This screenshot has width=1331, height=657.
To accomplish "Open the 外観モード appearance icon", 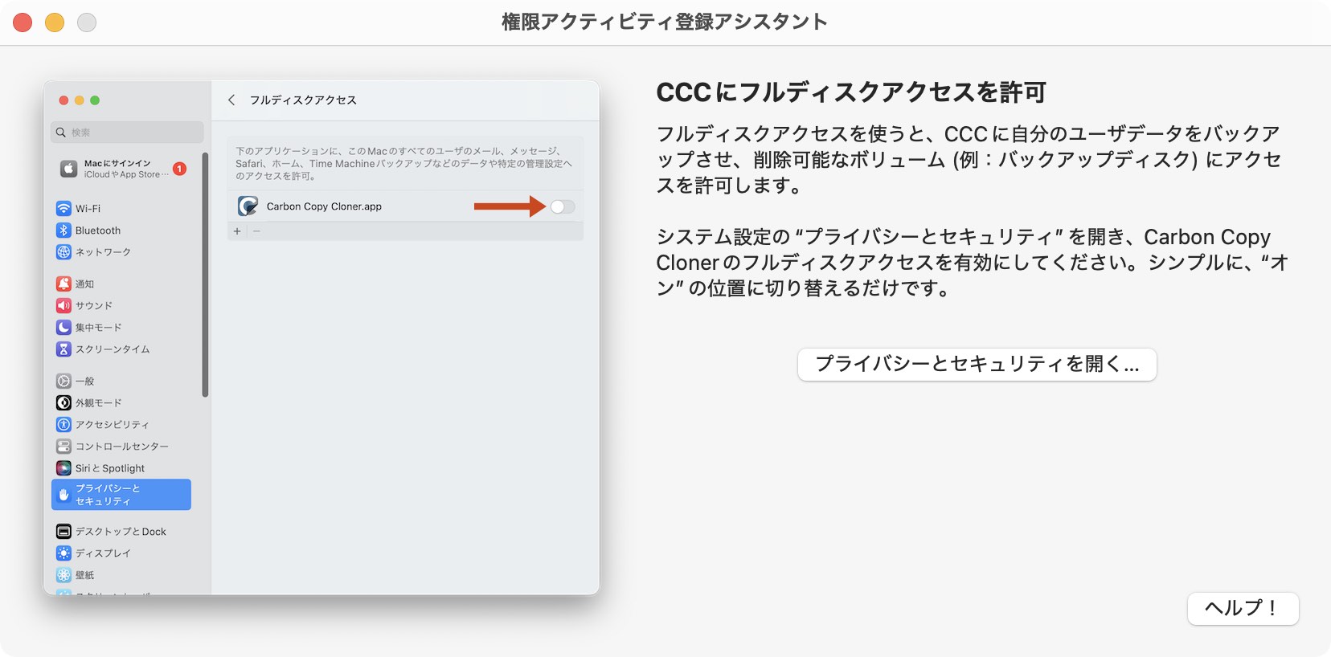I will (63, 402).
